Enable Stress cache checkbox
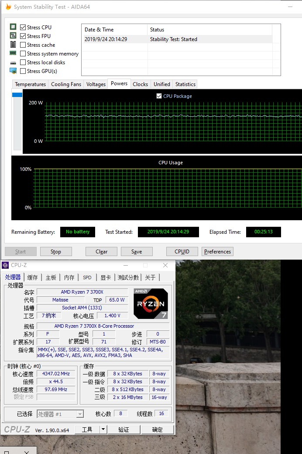Viewport: 302px width, 454px height. (x=23, y=45)
